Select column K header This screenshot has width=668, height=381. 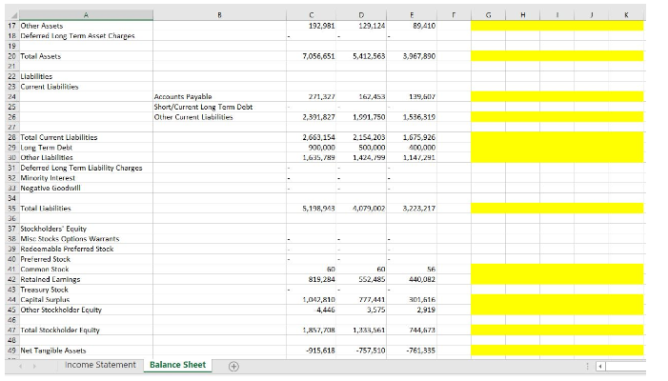[x=626, y=15]
